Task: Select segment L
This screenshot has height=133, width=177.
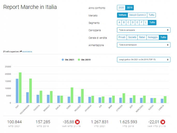Action: pos(146,22)
